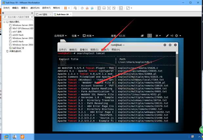
Task: Maximize the root@kali terminal window
Action: [x=170, y=45]
